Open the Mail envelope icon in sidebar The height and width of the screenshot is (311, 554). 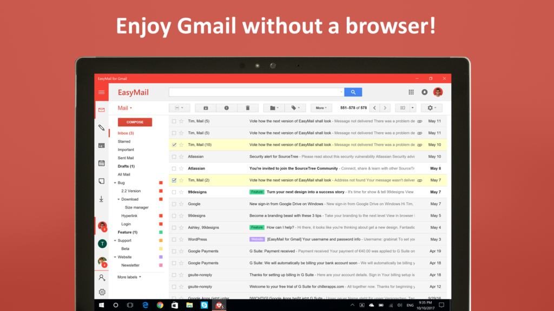coord(102,110)
